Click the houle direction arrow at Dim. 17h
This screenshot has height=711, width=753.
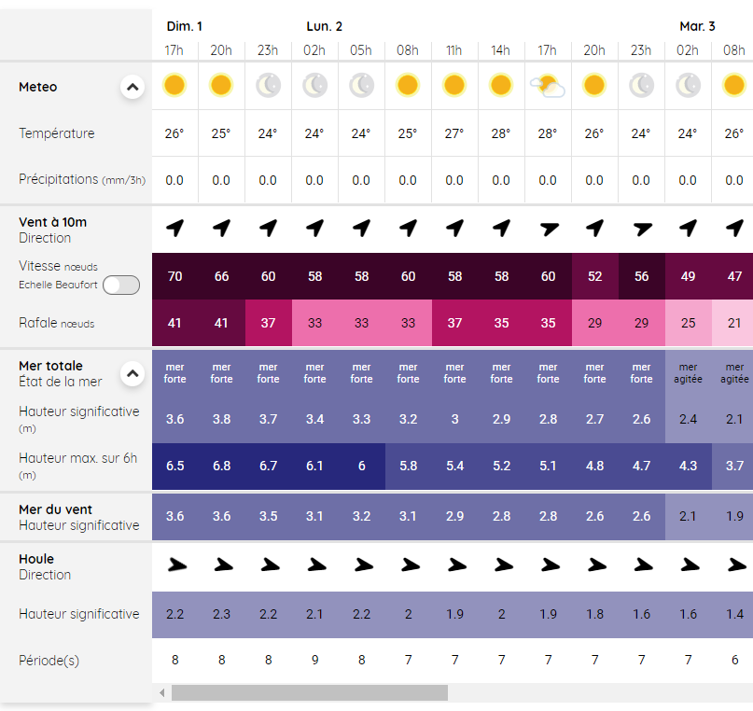(176, 565)
